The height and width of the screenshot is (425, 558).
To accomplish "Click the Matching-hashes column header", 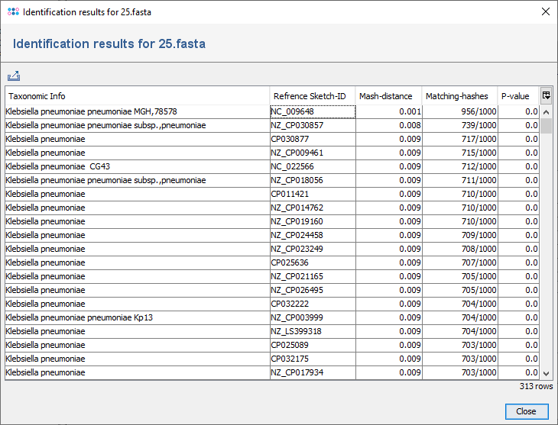I will coord(459,96).
